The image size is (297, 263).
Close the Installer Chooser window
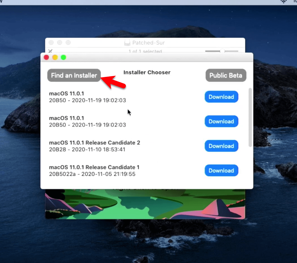(x=46, y=57)
